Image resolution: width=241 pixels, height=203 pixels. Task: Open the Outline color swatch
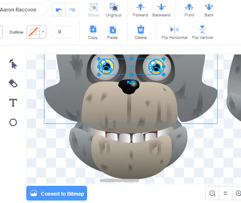(x=33, y=32)
